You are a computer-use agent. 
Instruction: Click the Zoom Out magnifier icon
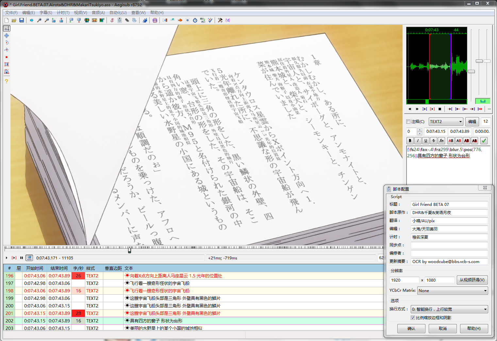click(x=47, y=20)
